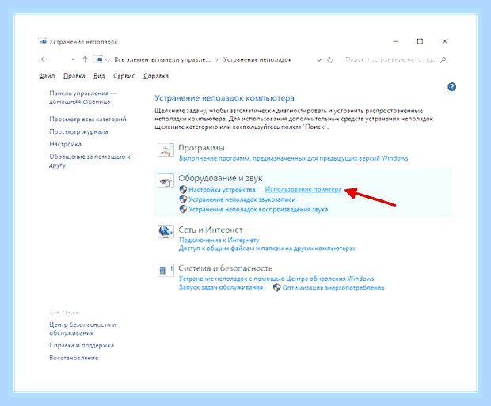
Task: Click the back arrow navigation button
Action: pos(44,59)
